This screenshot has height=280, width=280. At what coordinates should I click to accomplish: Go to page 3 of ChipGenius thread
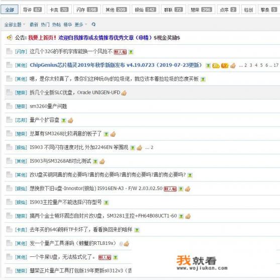pos(251,65)
